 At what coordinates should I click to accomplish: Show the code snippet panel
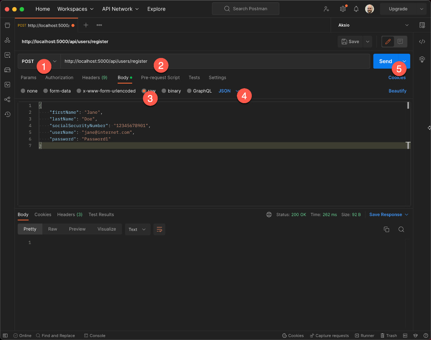[422, 42]
